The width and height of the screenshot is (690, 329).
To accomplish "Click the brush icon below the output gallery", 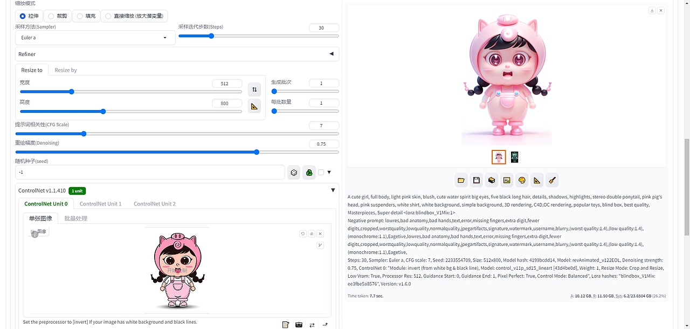I will tap(551, 180).
